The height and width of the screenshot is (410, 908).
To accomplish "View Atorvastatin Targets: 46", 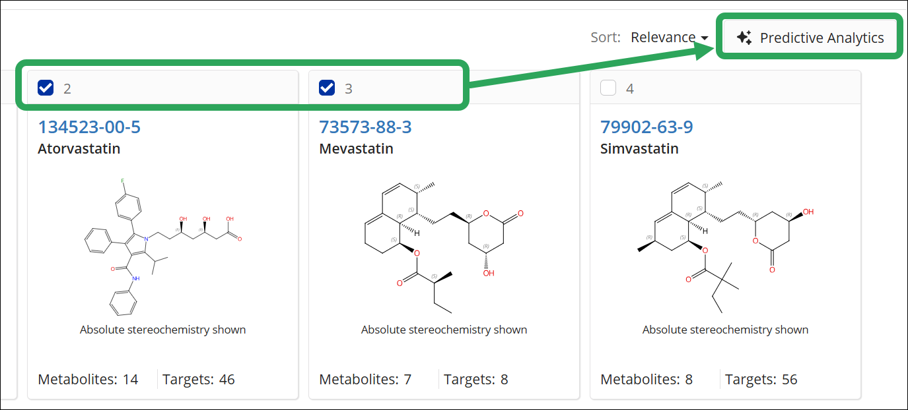I will pyautogui.click(x=198, y=379).
